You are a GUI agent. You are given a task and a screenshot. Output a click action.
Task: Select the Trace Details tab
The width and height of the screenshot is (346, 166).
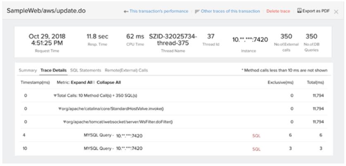tap(53, 70)
